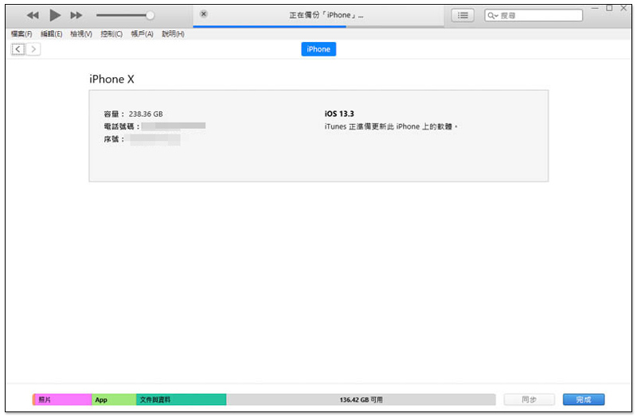Open the 檢視(V) menu
This screenshot has height=417, width=637.
point(81,34)
